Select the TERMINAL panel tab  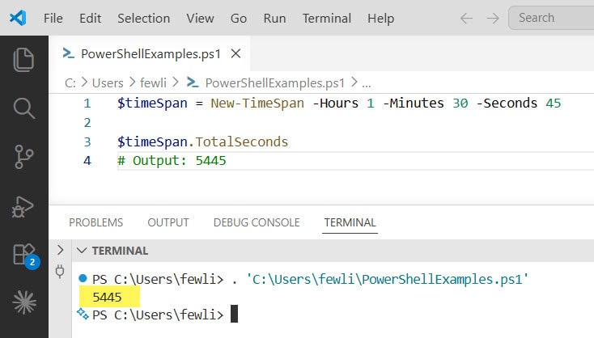[350, 222]
